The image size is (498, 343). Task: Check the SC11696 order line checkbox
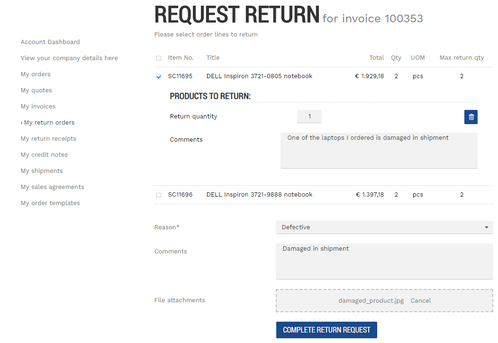159,195
